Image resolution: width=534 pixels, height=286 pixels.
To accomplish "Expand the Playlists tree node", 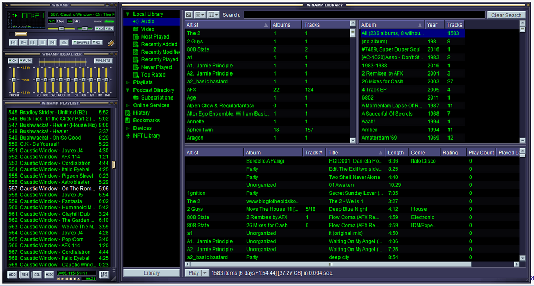I will pyautogui.click(x=128, y=82).
